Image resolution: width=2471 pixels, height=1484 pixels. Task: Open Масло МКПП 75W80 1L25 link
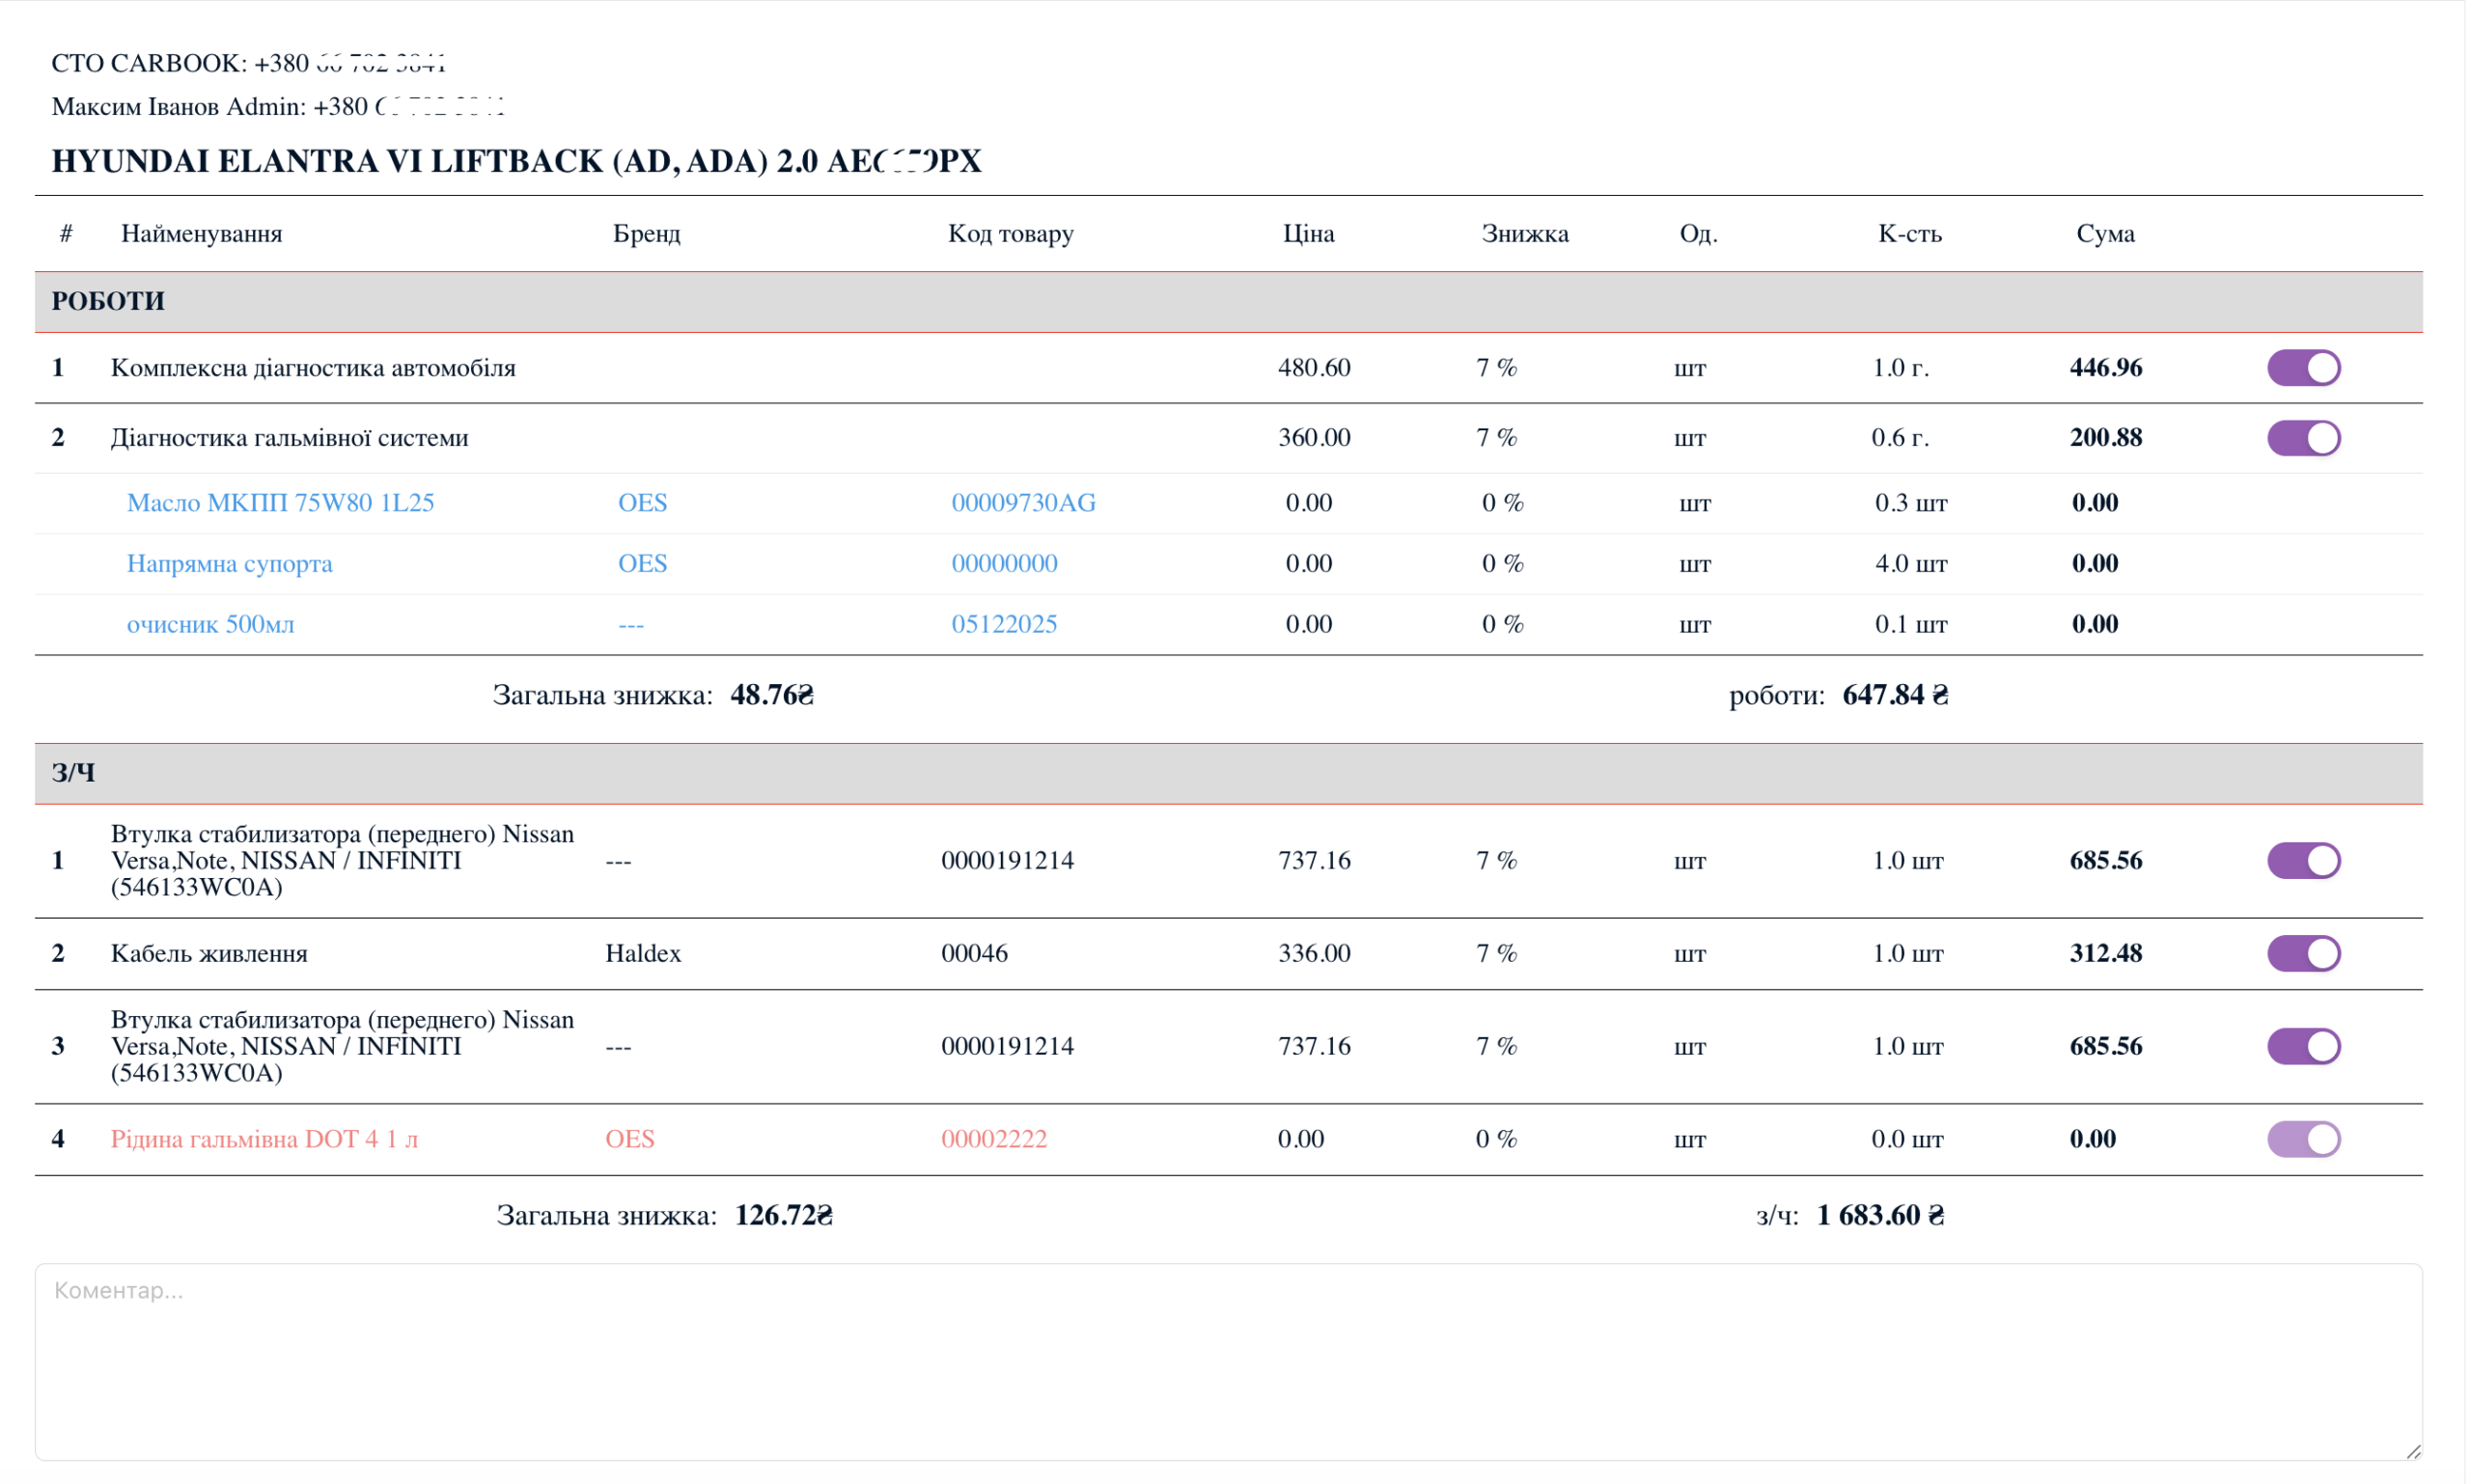[x=280, y=502]
